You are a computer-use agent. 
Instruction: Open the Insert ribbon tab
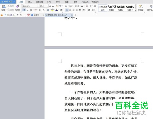click(x=30, y=2)
